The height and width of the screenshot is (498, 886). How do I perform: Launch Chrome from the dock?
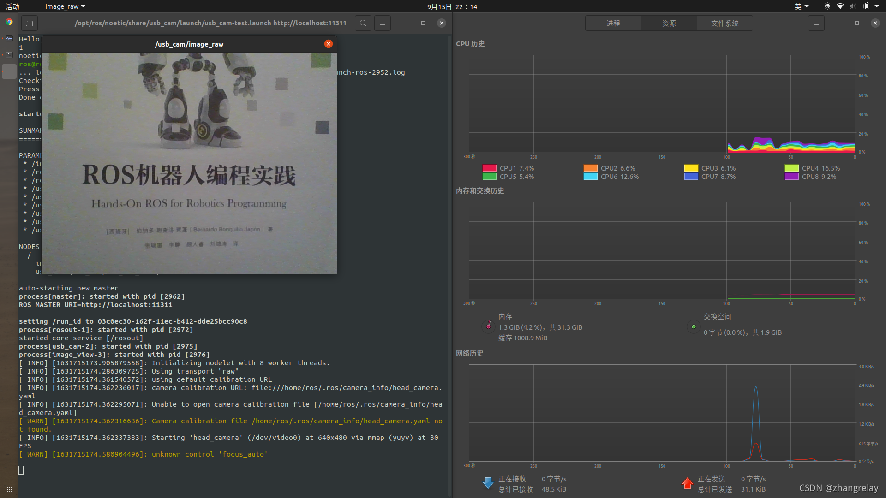pos(9,22)
